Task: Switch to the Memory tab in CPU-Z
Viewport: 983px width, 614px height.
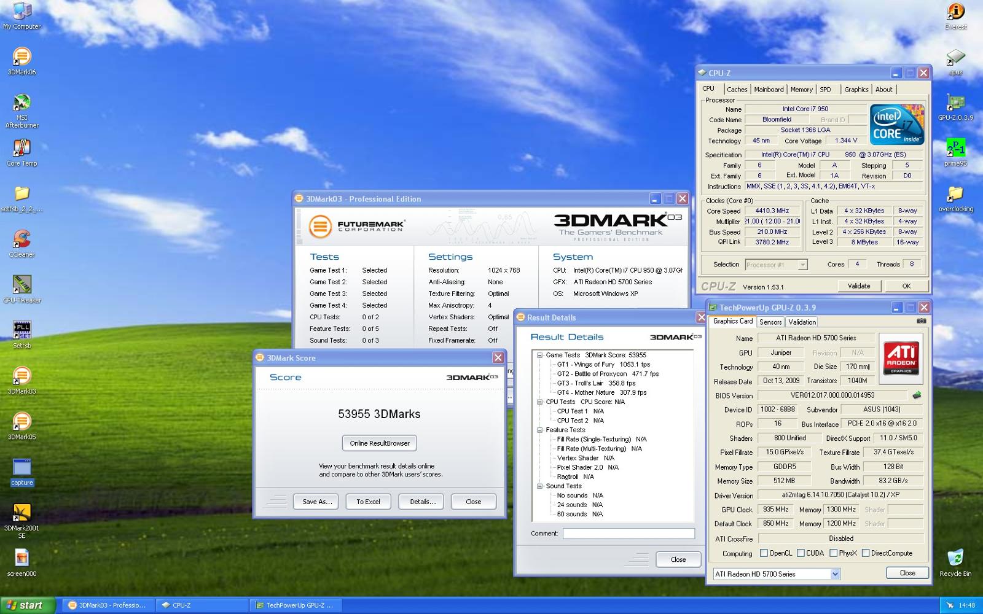Action: tap(801, 90)
